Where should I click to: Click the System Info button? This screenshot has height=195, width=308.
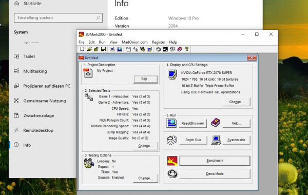click(236, 140)
